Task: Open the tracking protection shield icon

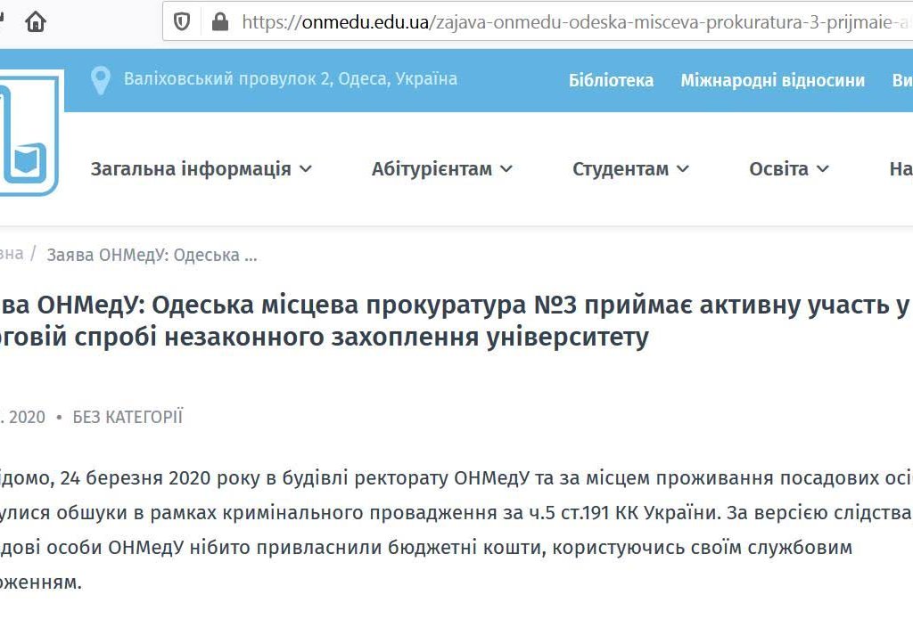Action: coord(183,21)
